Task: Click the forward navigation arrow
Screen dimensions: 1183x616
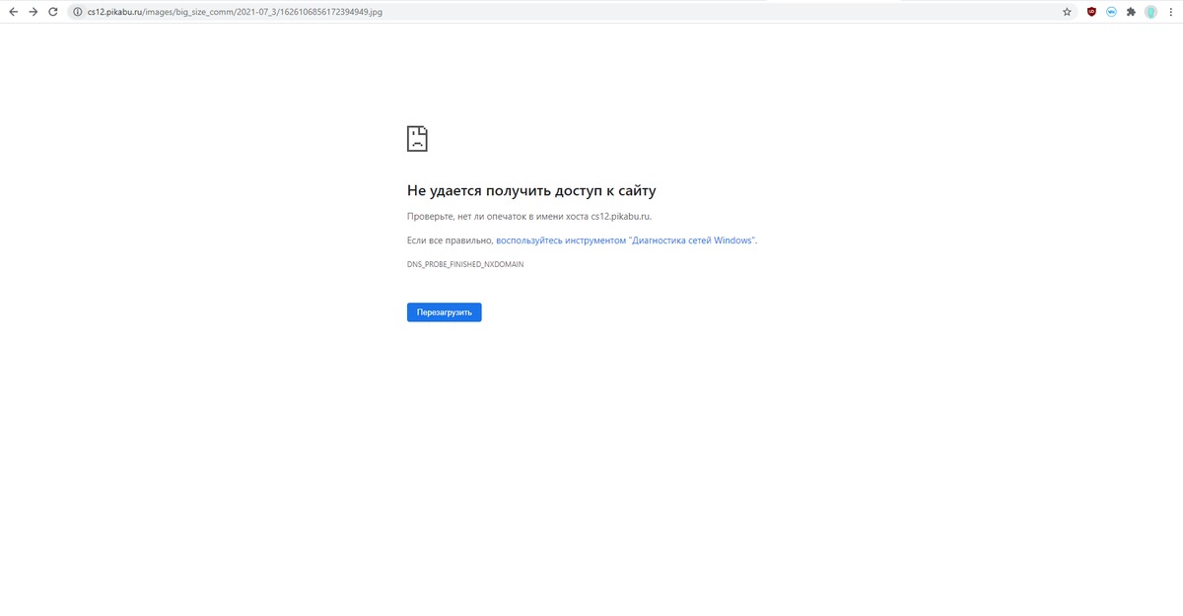Action: tap(34, 12)
